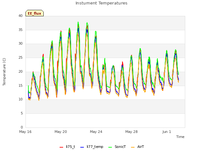Click the Time x-axis label

[180, 137]
